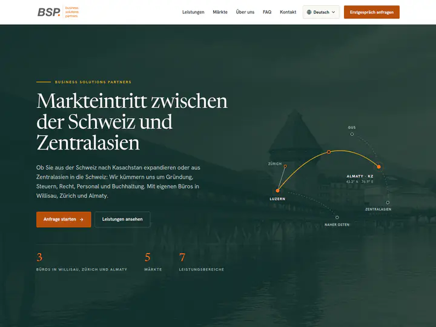The image size is (436, 327).
Task: Click the orange number 3 statistic
Action: (39, 257)
